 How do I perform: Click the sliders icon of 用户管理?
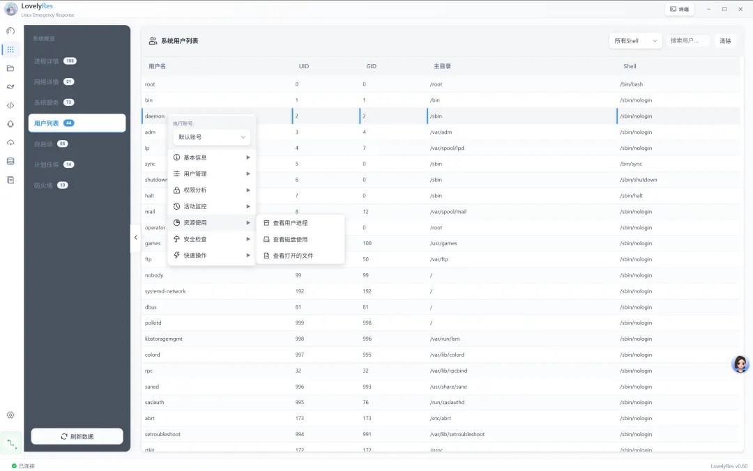tap(176, 173)
